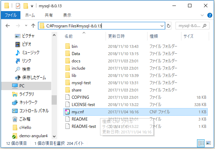
Task: Click the address bar path field
Action: tap(101, 26)
